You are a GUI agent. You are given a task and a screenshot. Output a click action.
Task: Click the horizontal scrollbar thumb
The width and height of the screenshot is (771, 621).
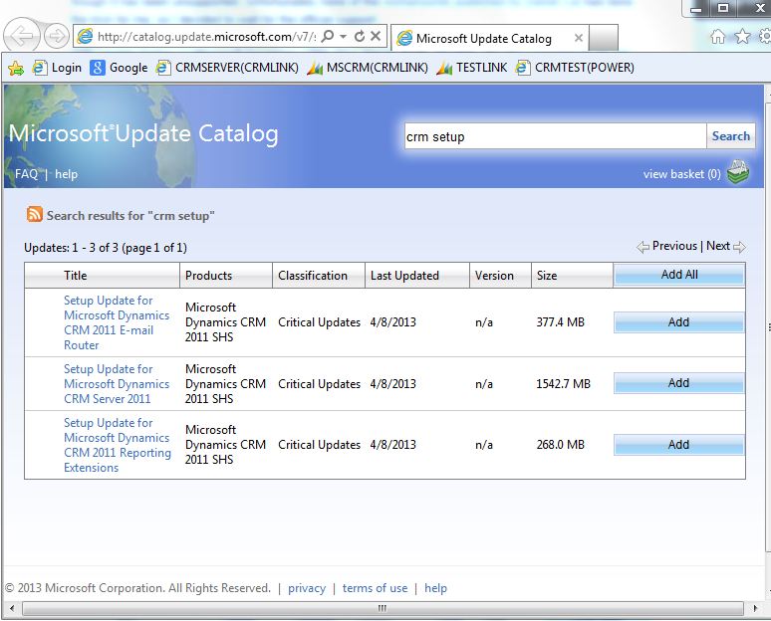(x=383, y=608)
